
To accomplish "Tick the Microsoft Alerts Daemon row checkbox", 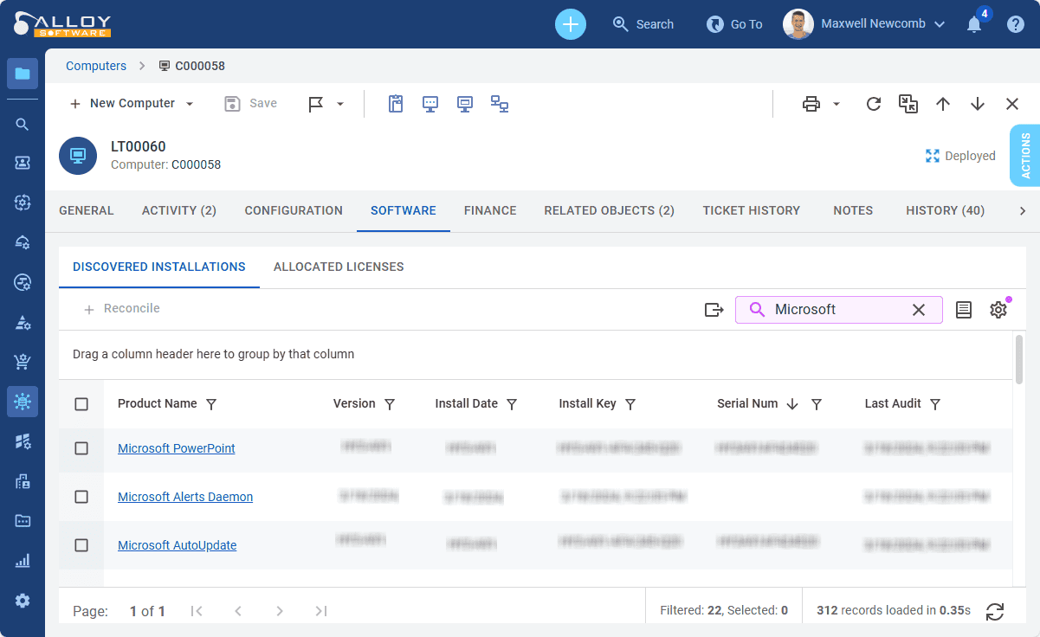I will [81, 497].
